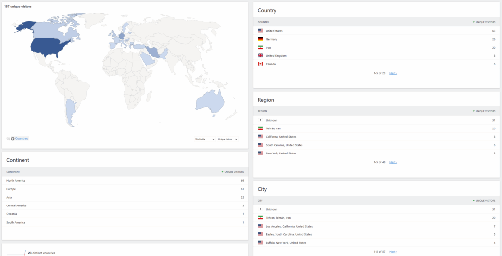Click the Unknown question mark icon in Region table
The width and height of the screenshot is (502, 256).
[x=261, y=120]
